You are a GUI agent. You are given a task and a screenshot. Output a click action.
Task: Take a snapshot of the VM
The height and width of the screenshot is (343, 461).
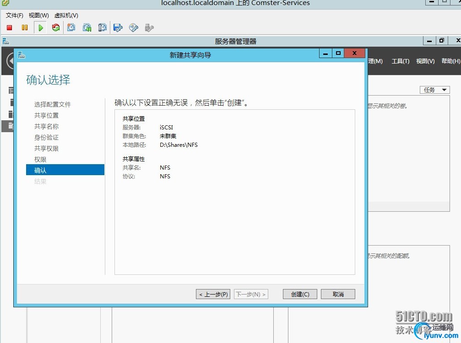coord(71,27)
